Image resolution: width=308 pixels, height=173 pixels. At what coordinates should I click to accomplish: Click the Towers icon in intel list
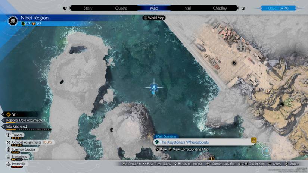8,135
